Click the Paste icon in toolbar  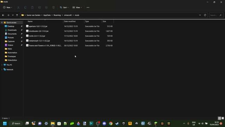(x=32, y=7)
